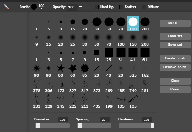
Task: Choose the splatter brush labeled 105
Action: tap(133, 99)
